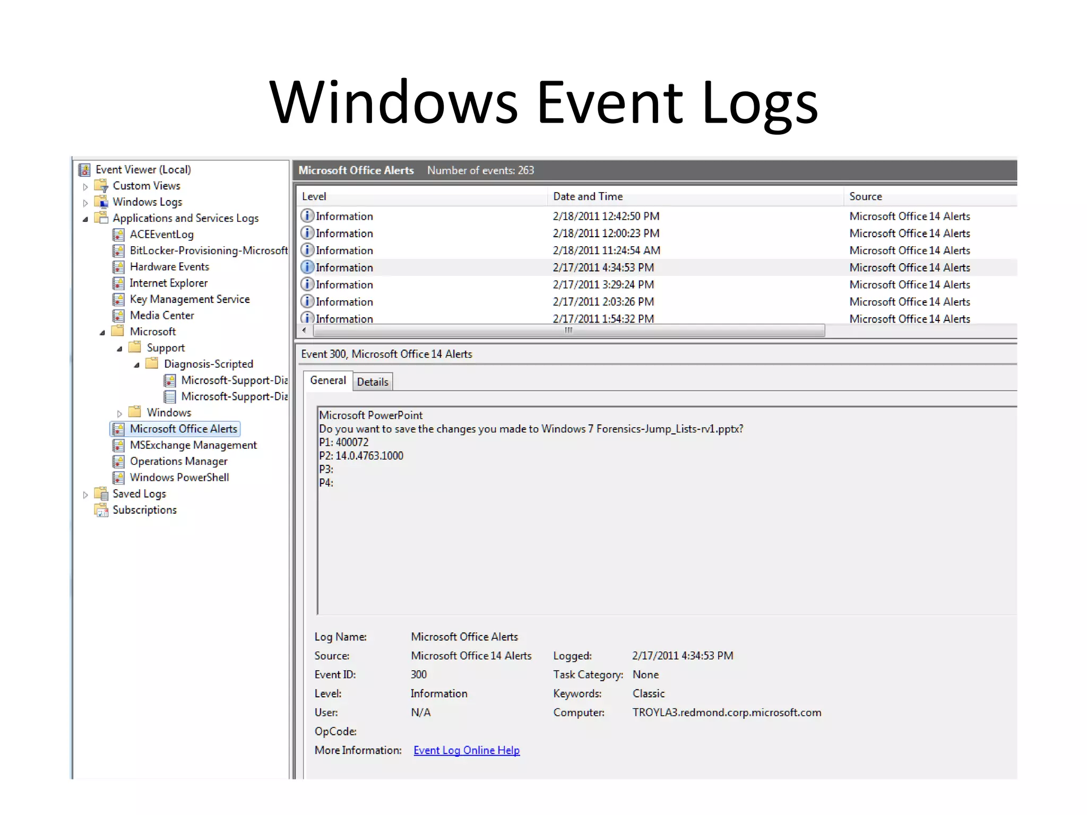
Task: Click the left arrow of event list scrollbar
Action: point(304,331)
